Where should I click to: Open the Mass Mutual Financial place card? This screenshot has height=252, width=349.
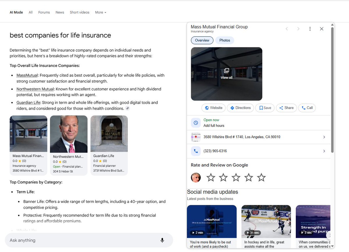pos(29,146)
